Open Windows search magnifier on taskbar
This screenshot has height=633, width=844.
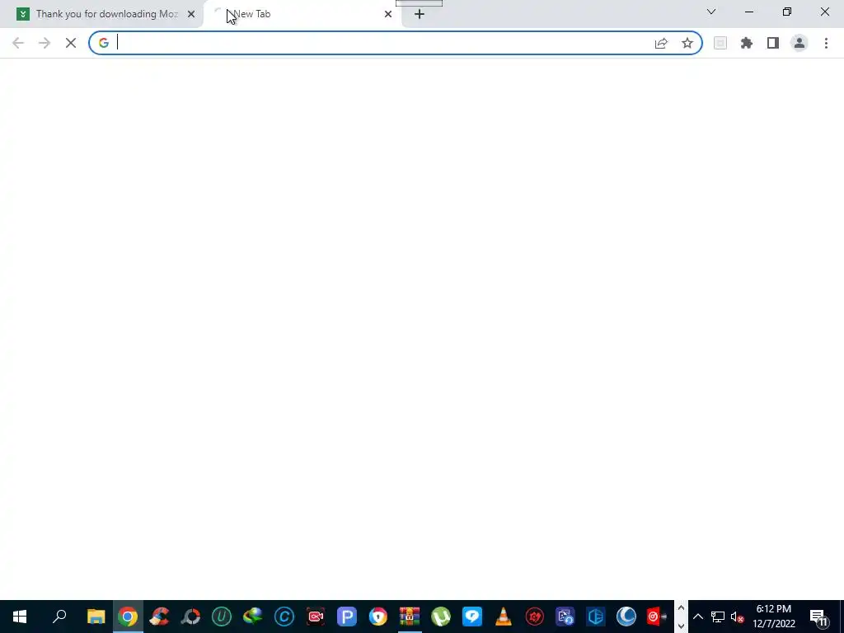[59, 617]
